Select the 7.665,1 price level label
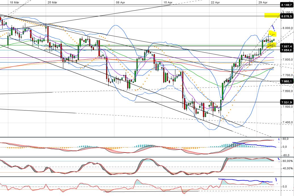This screenshot has width=294, height=196. [x=286, y=81]
